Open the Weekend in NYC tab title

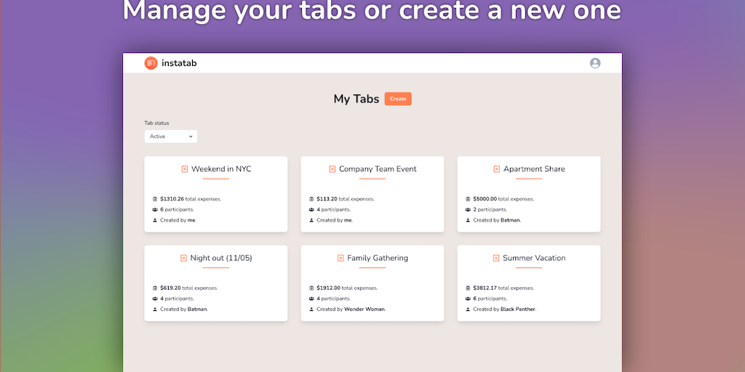[221, 169]
